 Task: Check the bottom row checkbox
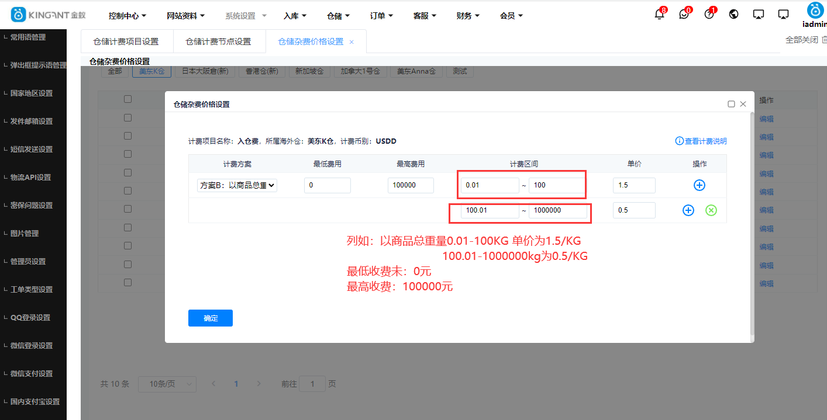pos(128,282)
